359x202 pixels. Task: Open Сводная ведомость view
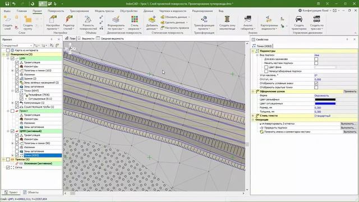(x=110, y=39)
